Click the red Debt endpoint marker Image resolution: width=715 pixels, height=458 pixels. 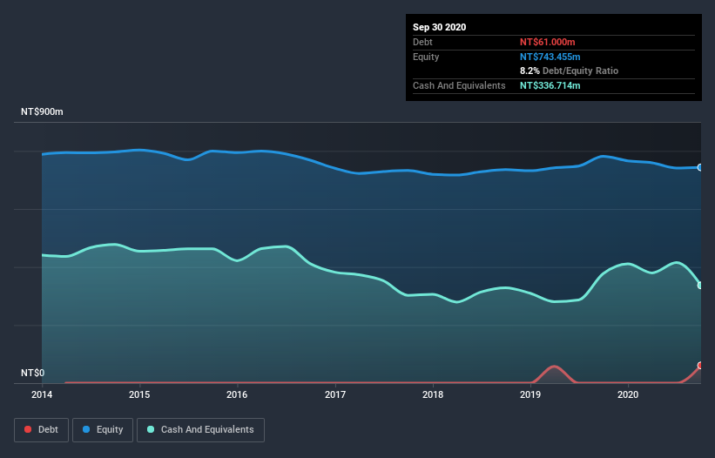[x=699, y=366]
